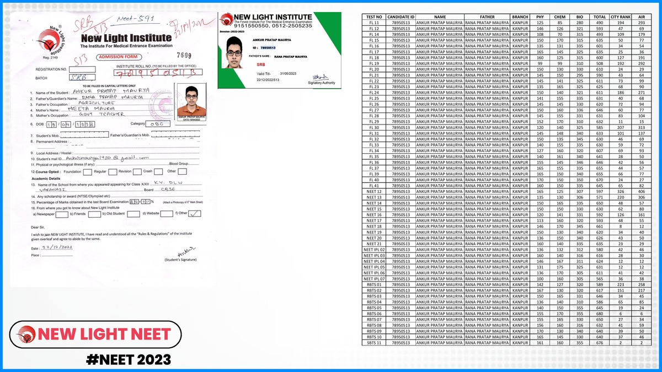
Task: Click the AIR column header
Action: coord(641,17)
